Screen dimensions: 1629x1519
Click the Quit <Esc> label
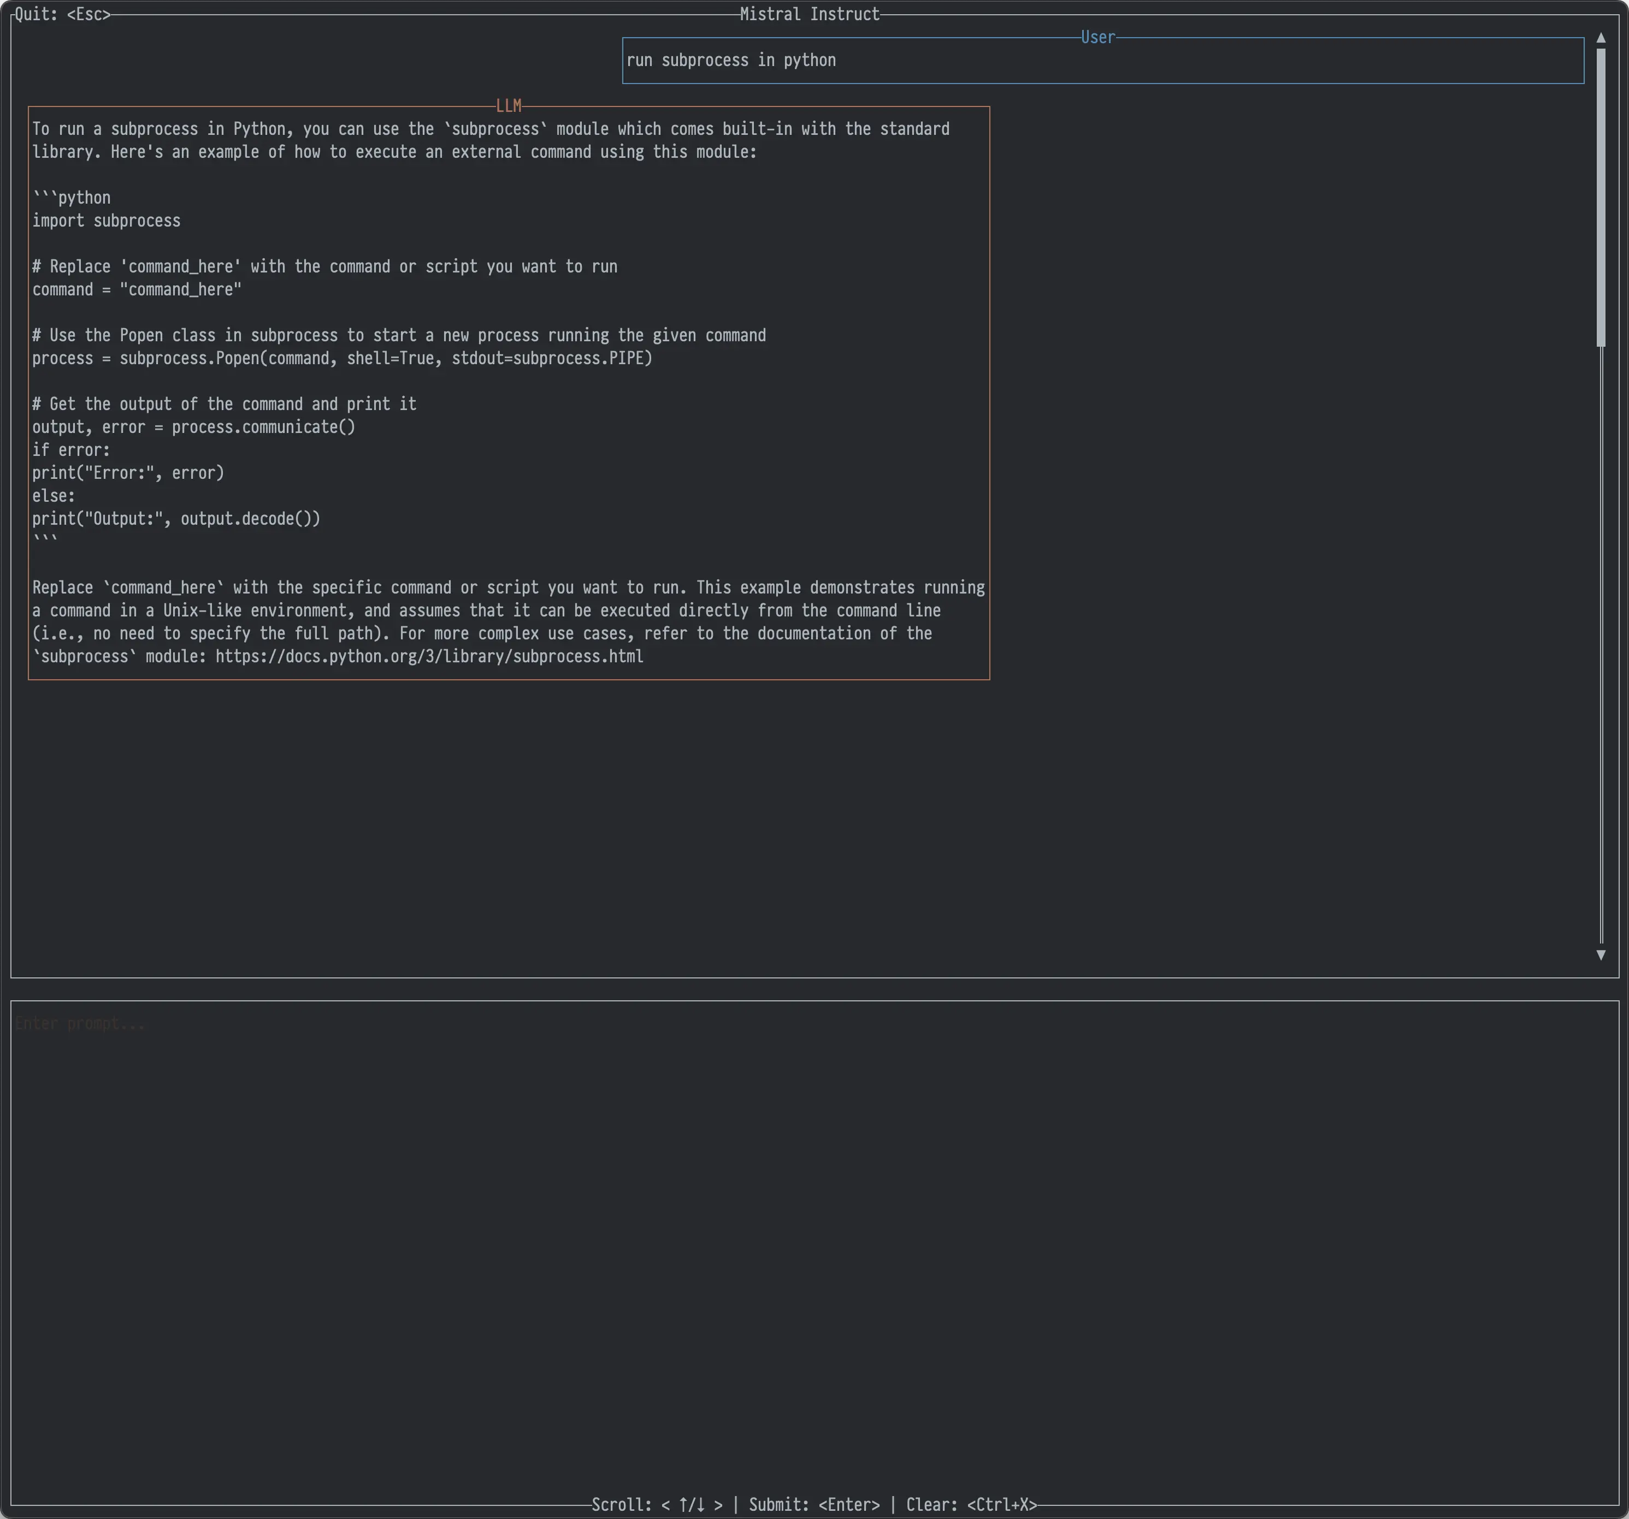click(x=62, y=14)
